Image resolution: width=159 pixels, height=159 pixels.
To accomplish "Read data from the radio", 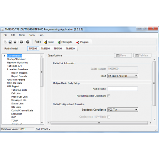I will pos(49,42).
